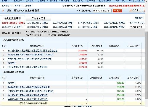Click the buy amount 2720.60
The height and width of the screenshot is (107, 148).
tap(83, 63)
